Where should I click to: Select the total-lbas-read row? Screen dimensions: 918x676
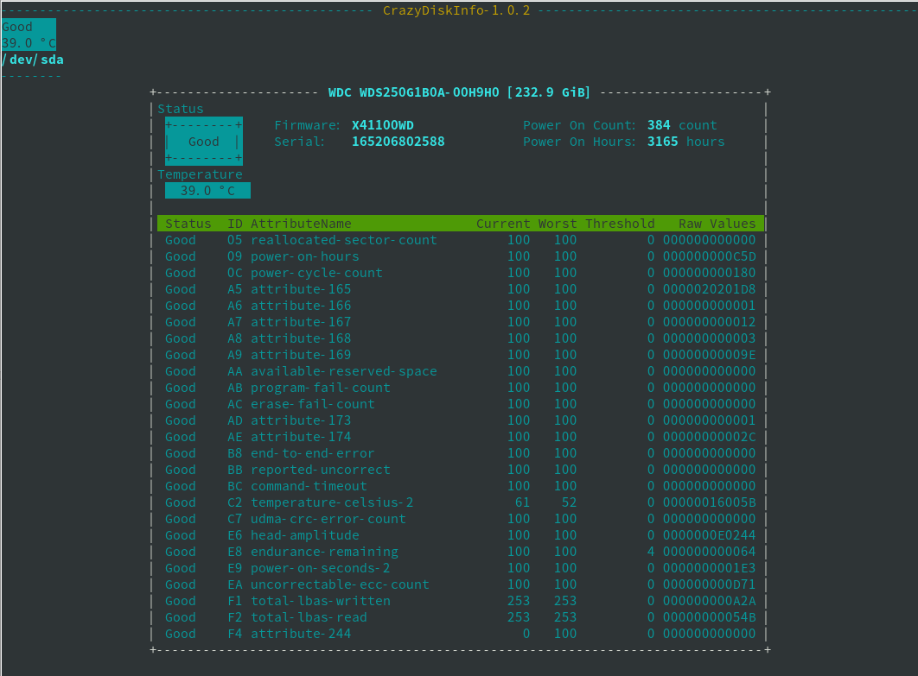(461, 616)
